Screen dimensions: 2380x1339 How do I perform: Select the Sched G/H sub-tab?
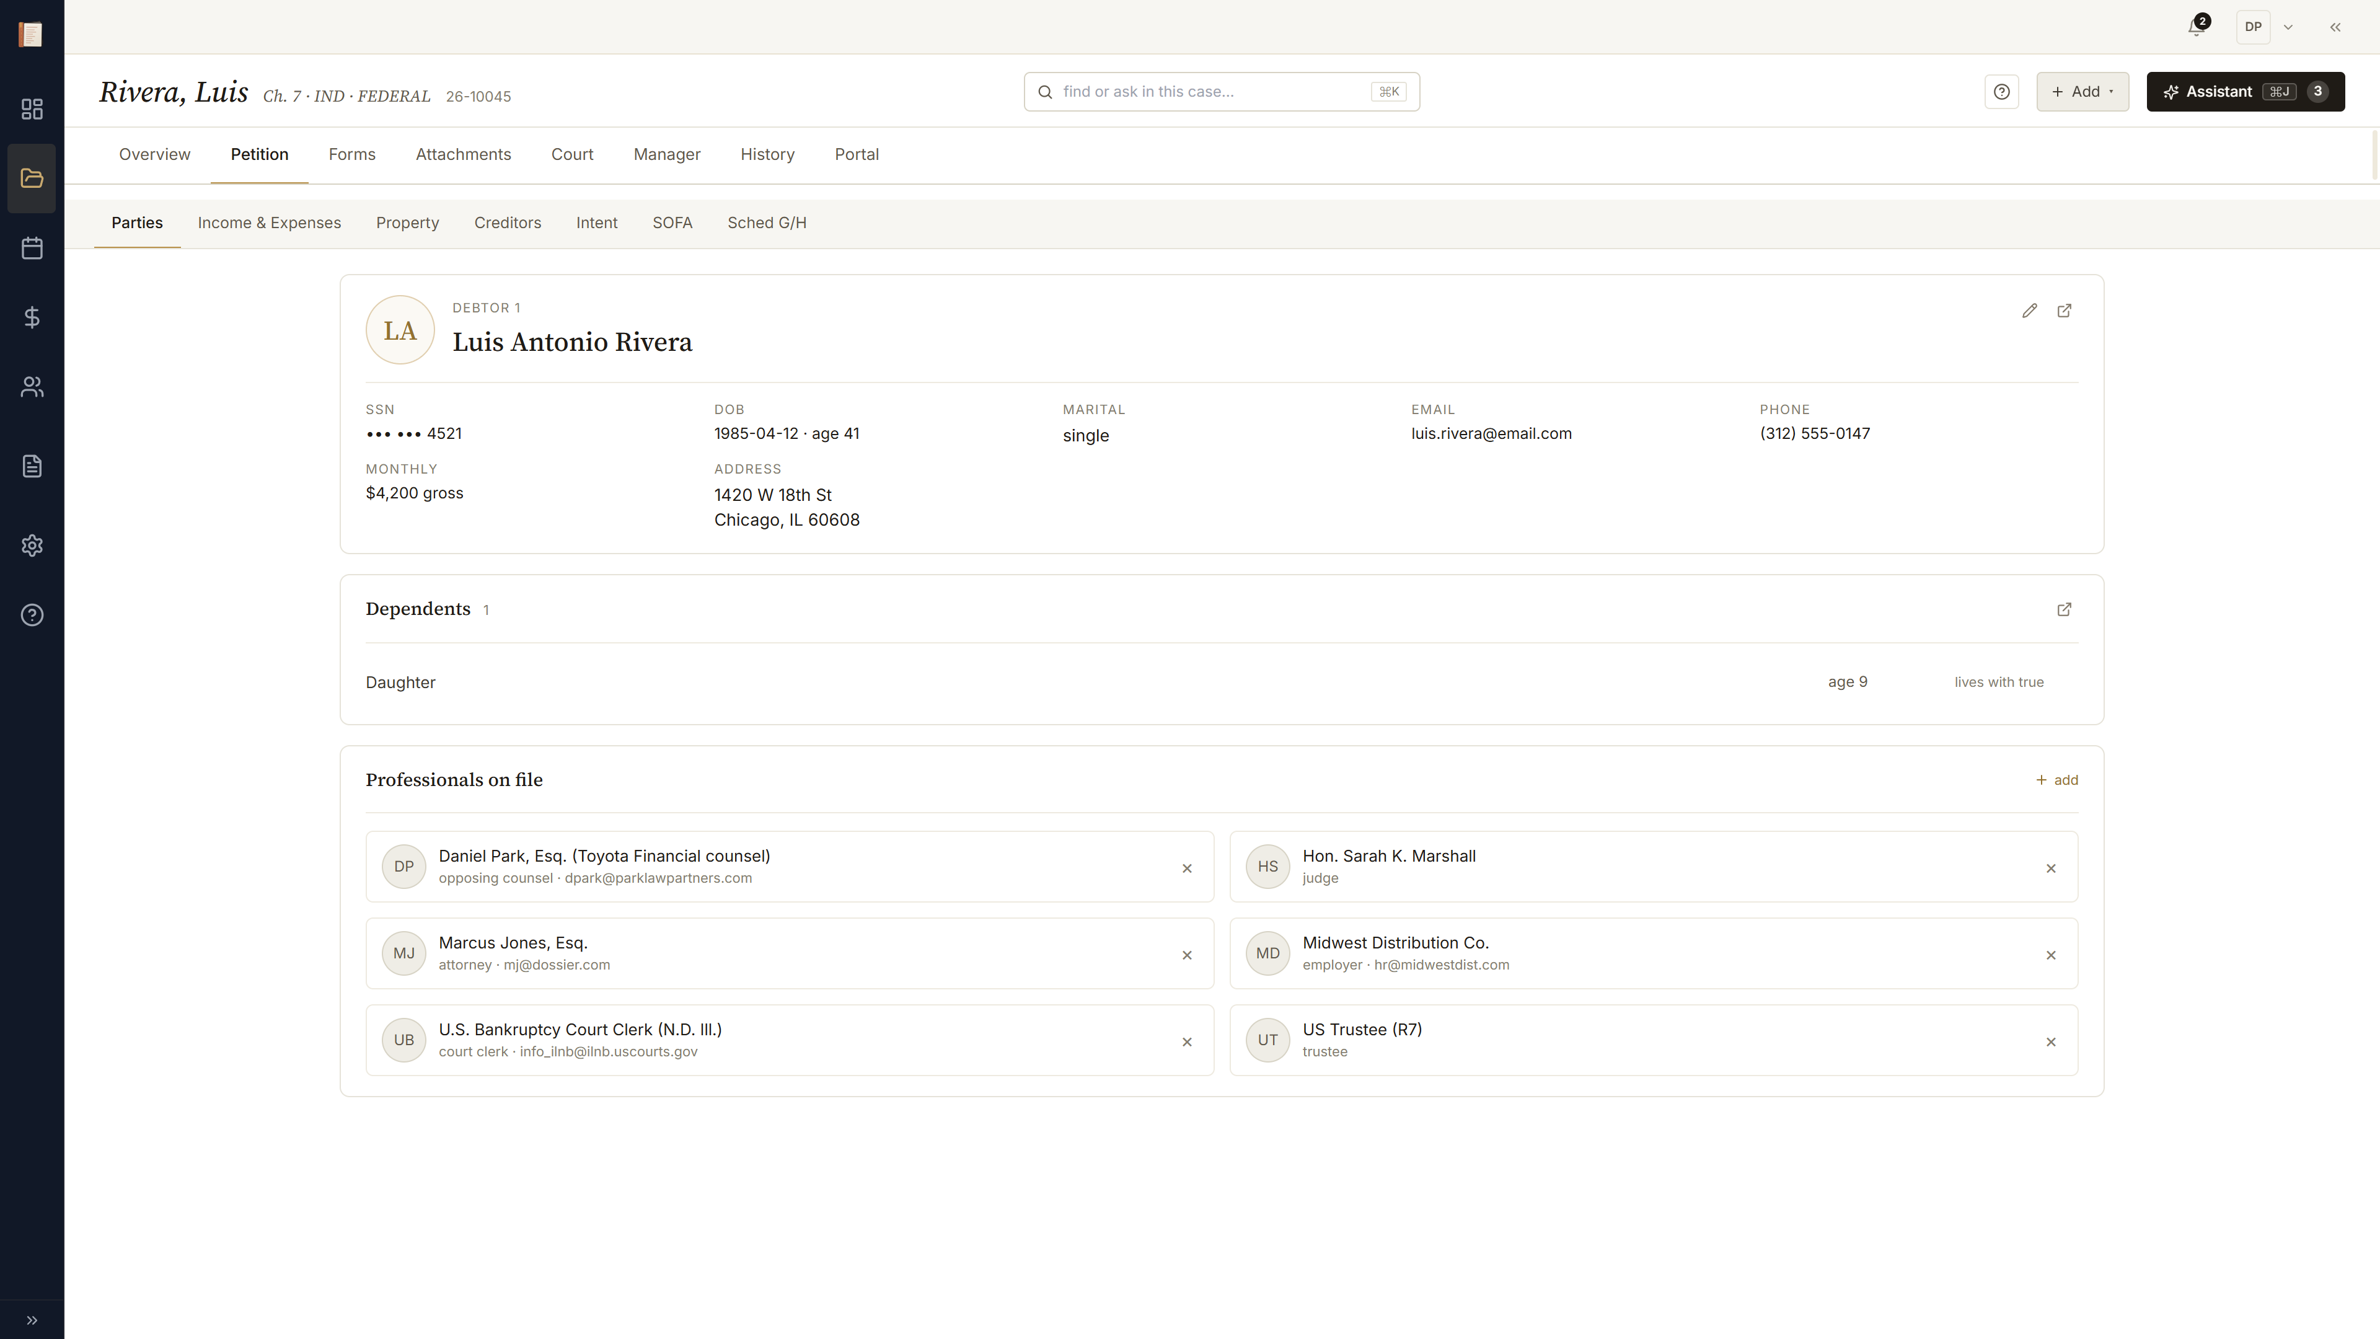[x=767, y=223]
